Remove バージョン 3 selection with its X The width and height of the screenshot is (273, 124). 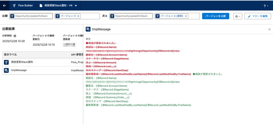coord(78,16)
